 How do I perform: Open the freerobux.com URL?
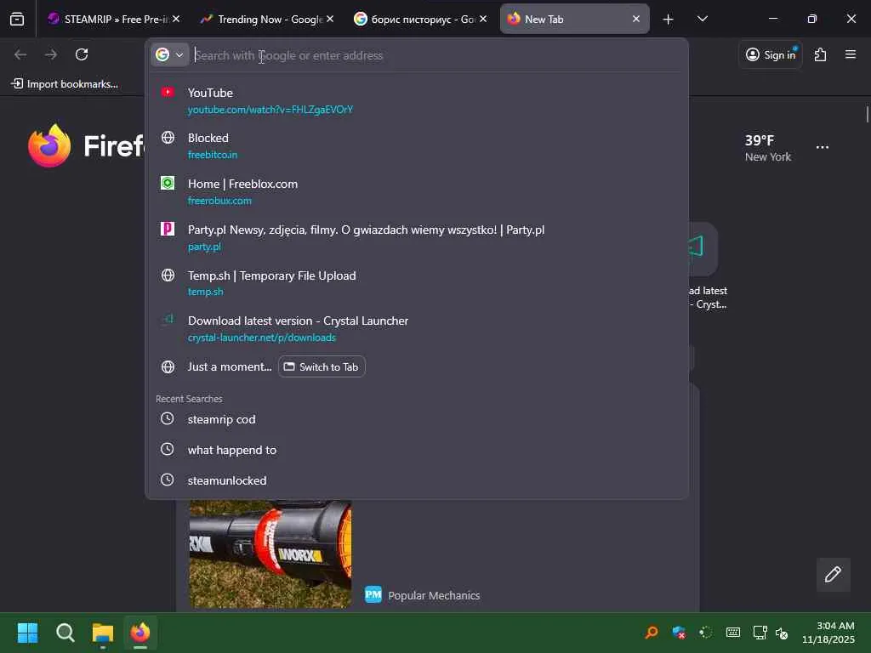point(220,201)
